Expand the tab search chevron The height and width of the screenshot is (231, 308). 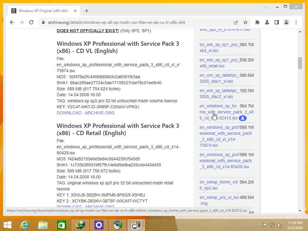tap(266, 8)
